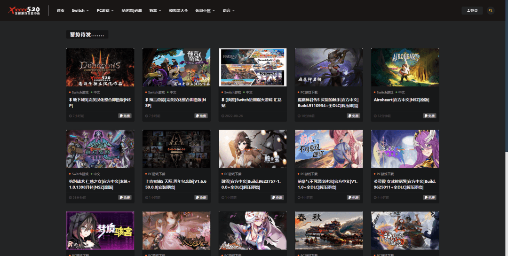Screen dimensions: 508x256
Task: Click the 梦境骇客 game cover thumbnail
Action: click(100, 230)
